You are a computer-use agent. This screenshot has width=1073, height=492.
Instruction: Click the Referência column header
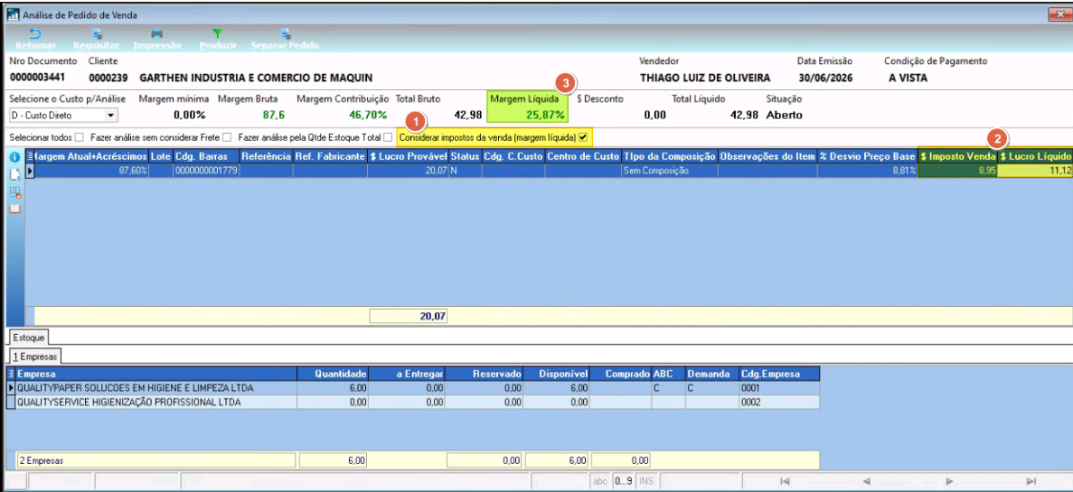(x=266, y=156)
